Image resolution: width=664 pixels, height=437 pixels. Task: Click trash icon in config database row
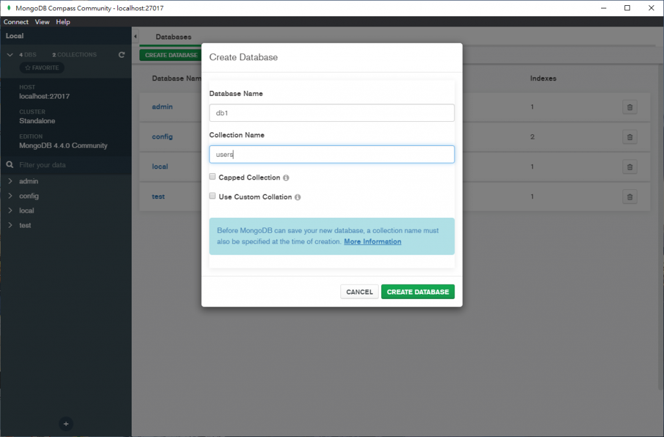click(x=630, y=137)
